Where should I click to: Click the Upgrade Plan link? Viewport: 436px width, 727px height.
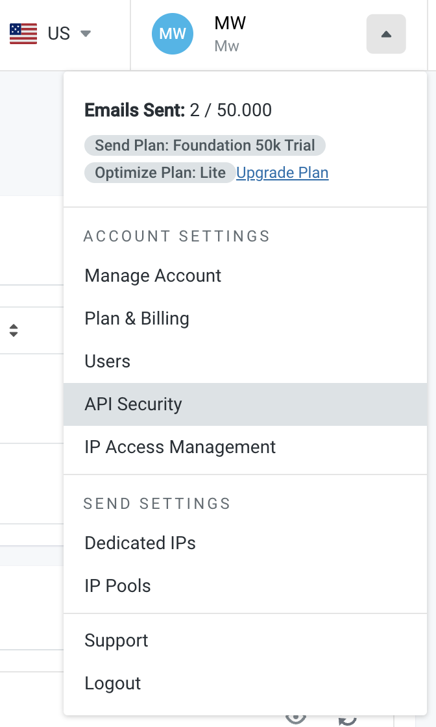click(x=282, y=173)
